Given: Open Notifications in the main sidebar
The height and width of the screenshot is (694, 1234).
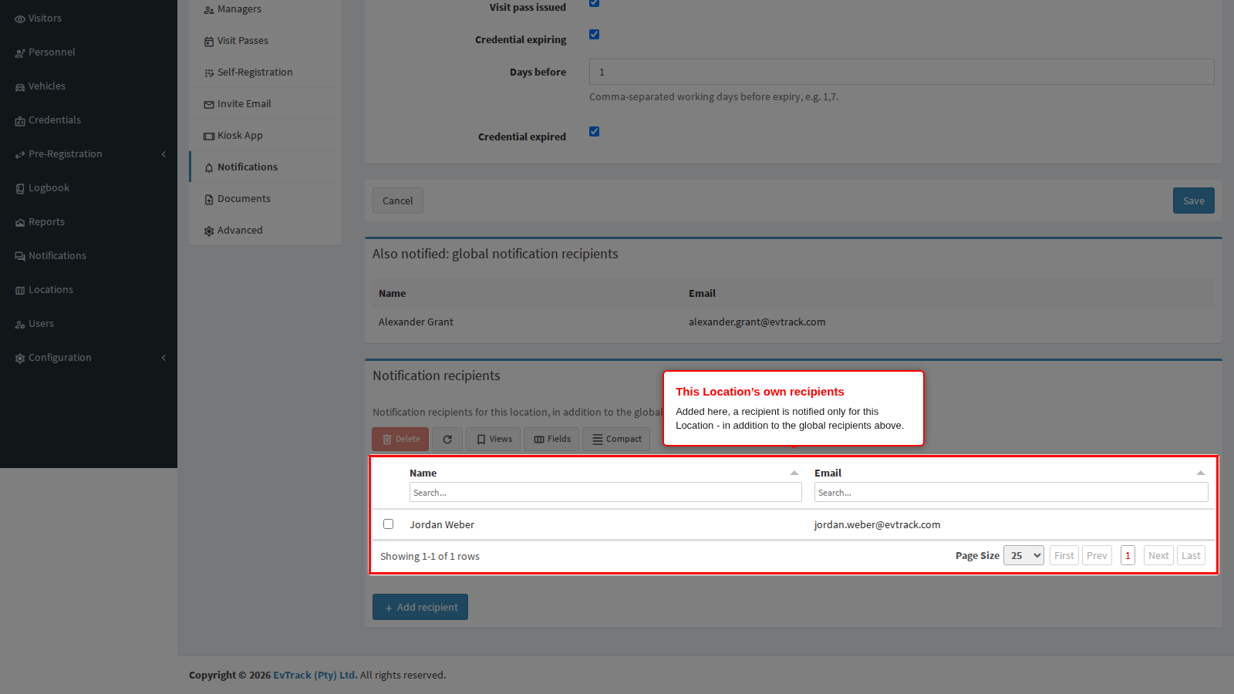Looking at the screenshot, I should tap(89, 256).
